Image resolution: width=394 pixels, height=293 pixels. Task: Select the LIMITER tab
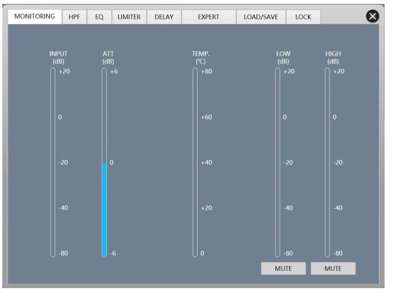pyautogui.click(x=129, y=17)
